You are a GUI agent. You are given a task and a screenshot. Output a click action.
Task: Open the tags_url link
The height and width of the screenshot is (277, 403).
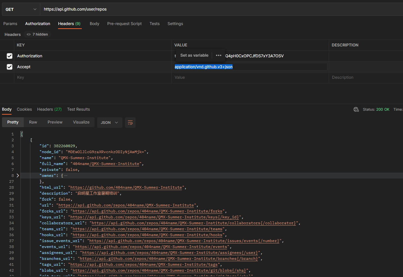144,264
